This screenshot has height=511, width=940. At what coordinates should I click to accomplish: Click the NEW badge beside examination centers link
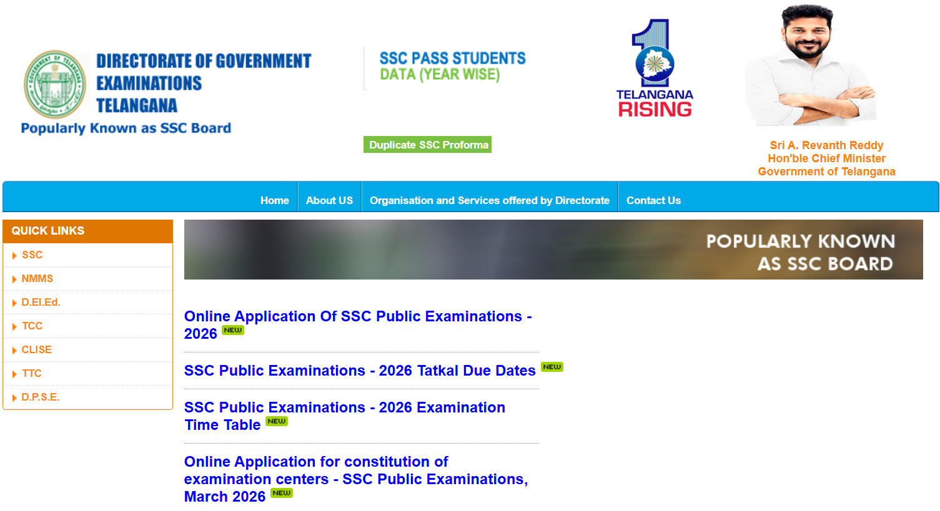[281, 493]
